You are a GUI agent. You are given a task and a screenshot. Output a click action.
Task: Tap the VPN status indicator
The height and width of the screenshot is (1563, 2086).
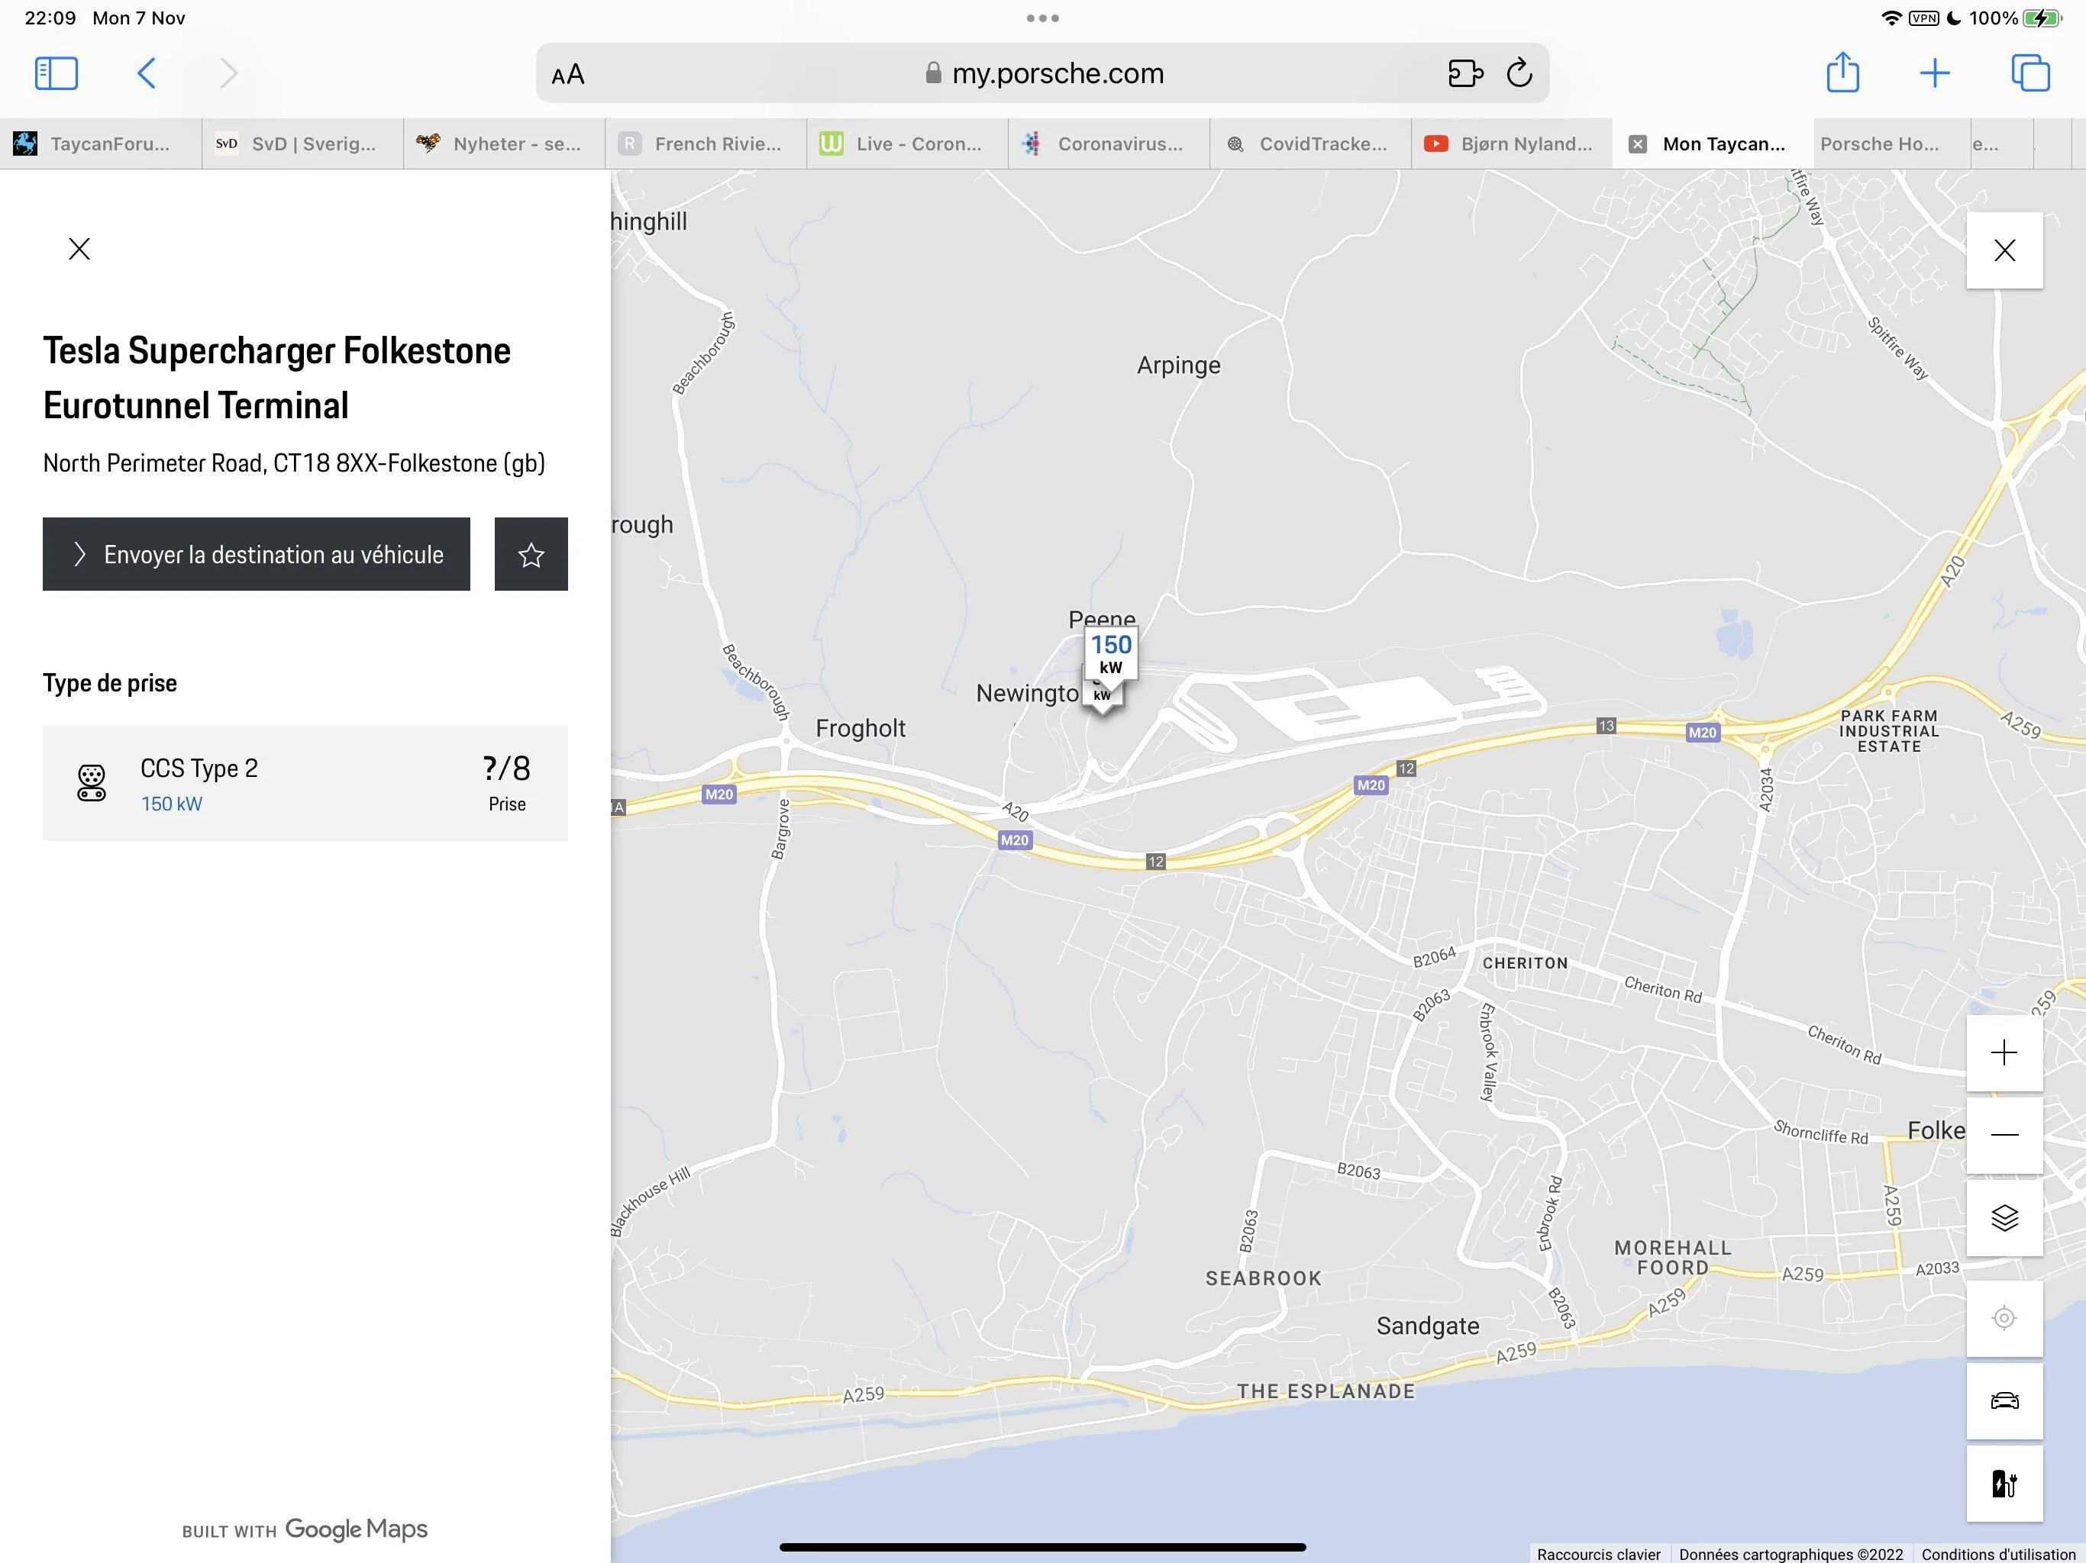click(1924, 18)
